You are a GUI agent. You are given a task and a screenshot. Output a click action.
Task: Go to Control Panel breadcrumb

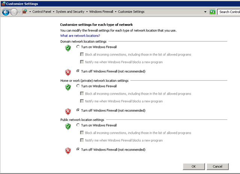[x=42, y=12]
